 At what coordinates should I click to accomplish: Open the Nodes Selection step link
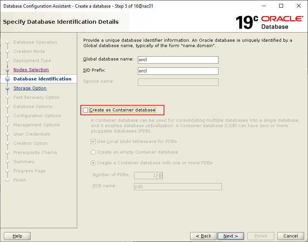coord(31,70)
